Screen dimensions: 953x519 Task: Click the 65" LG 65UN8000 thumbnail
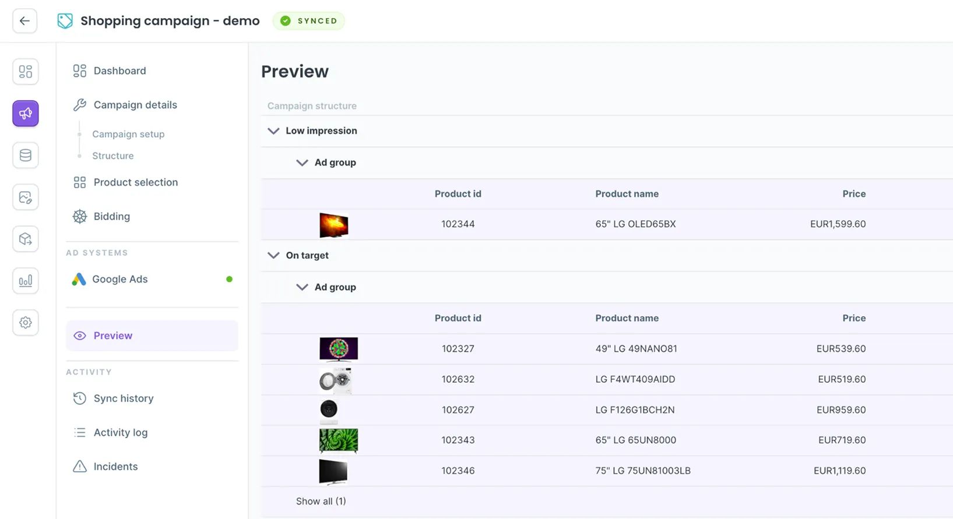(x=339, y=440)
